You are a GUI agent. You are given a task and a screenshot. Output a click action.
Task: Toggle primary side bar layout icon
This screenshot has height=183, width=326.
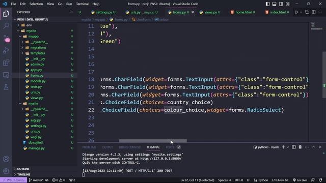[x=267, y=4]
